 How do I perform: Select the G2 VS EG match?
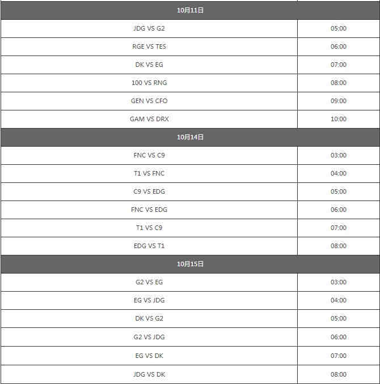coord(149,282)
